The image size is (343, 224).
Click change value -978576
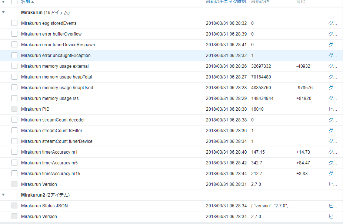[x=304, y=87]
